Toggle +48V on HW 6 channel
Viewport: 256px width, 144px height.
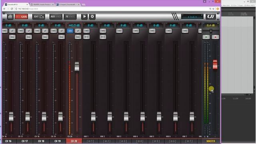tap(168, 31)
